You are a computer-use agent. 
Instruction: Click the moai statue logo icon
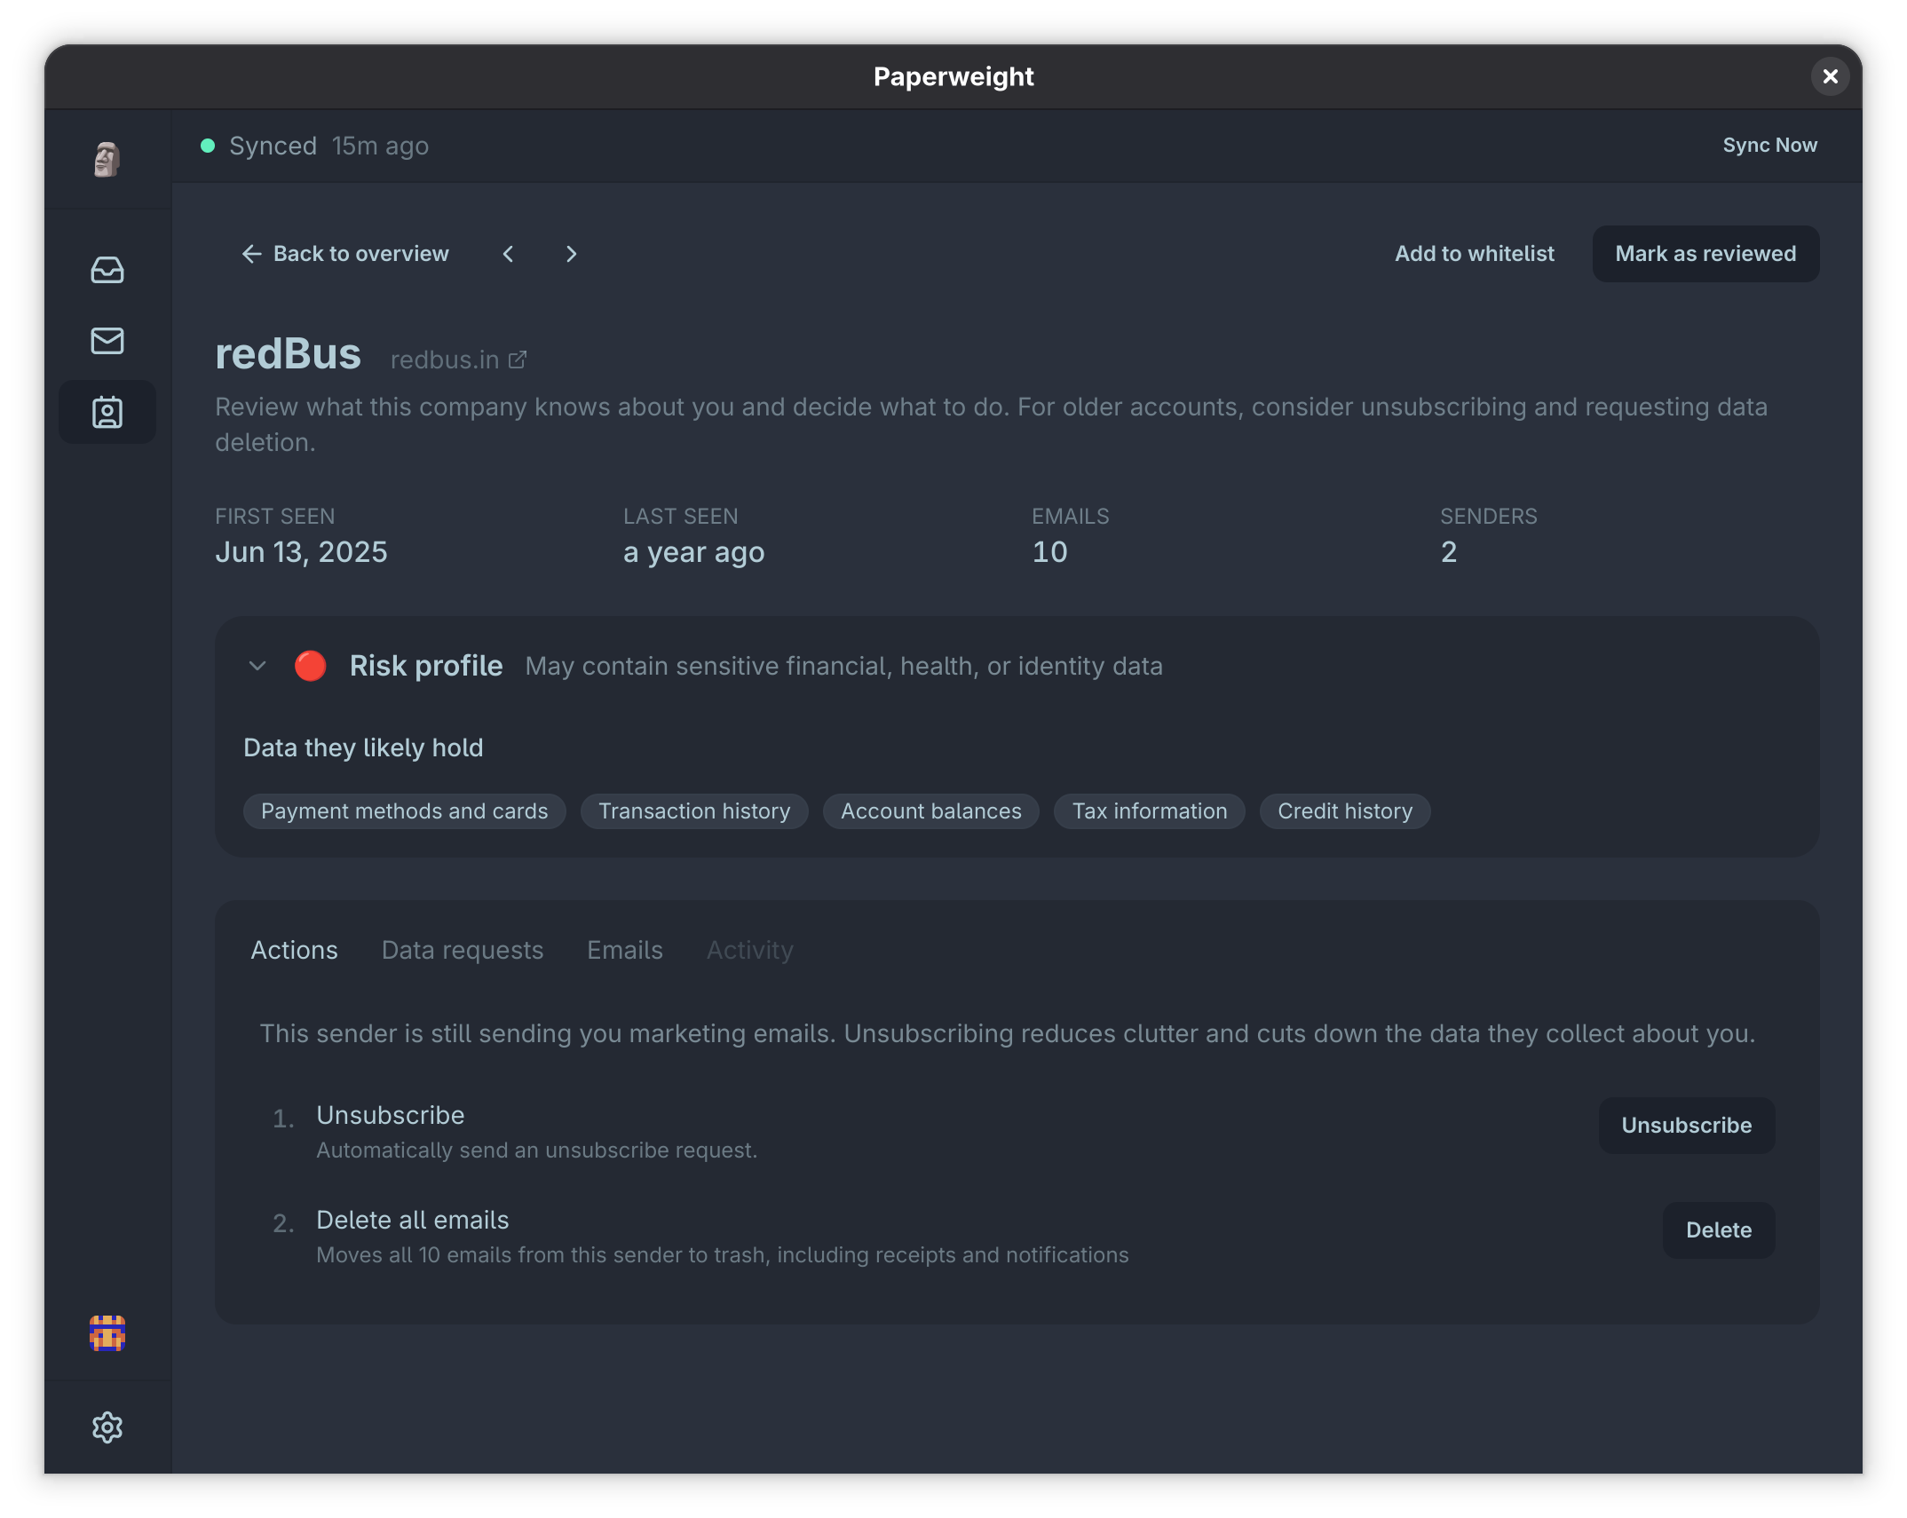click(x=107, y=159)
